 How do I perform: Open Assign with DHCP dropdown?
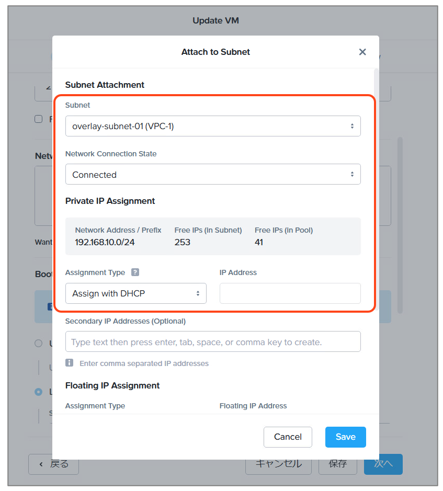click(135, 293)
